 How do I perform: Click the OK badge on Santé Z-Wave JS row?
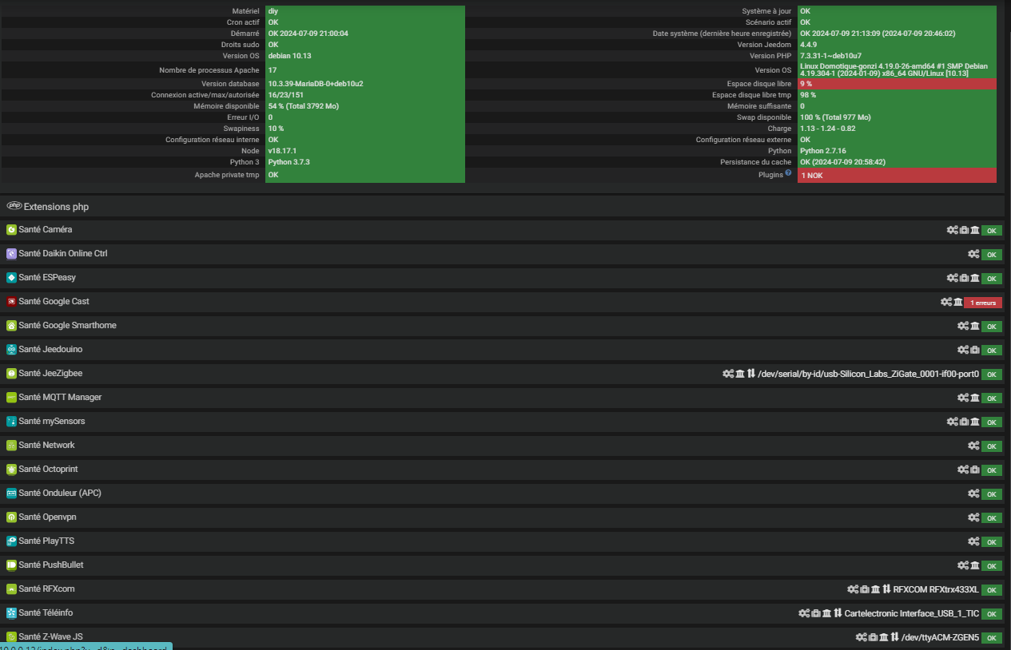point(992,638)
